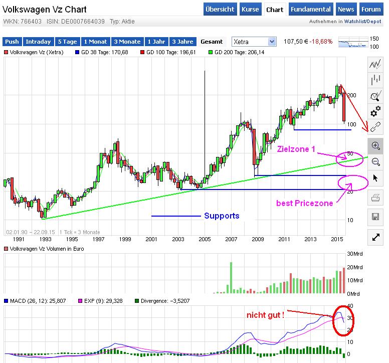389x363 pixels.
Task: Expand the chart to fullscreen with the diagonal arrow icon
Action: pos(375,238)
